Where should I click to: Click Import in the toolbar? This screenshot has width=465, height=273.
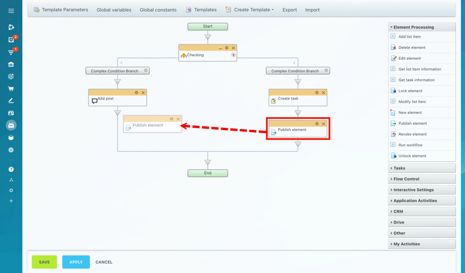(312, 10)
